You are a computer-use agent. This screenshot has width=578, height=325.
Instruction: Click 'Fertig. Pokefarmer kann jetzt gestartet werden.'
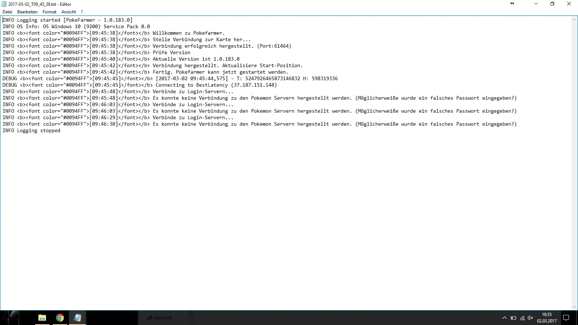tap(220, 72)
